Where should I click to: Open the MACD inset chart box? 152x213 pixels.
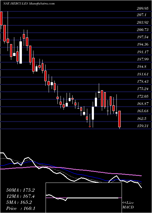point(84,198)
